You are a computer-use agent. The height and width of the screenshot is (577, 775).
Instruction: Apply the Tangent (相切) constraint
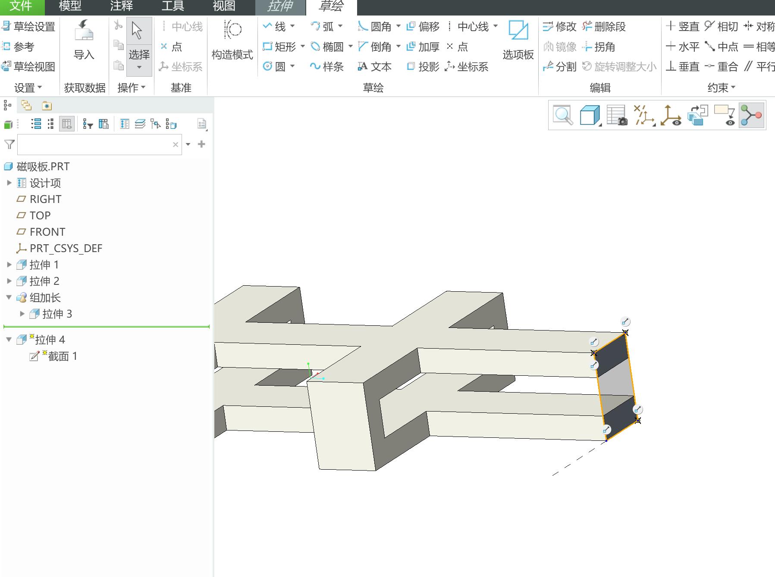[x=721, y=26]
